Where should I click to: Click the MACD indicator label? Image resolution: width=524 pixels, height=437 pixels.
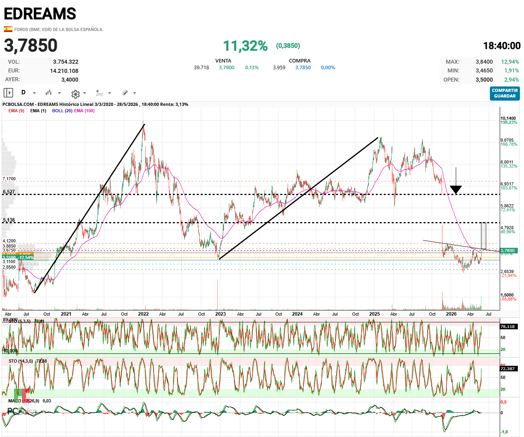click(x=24, y=401)
